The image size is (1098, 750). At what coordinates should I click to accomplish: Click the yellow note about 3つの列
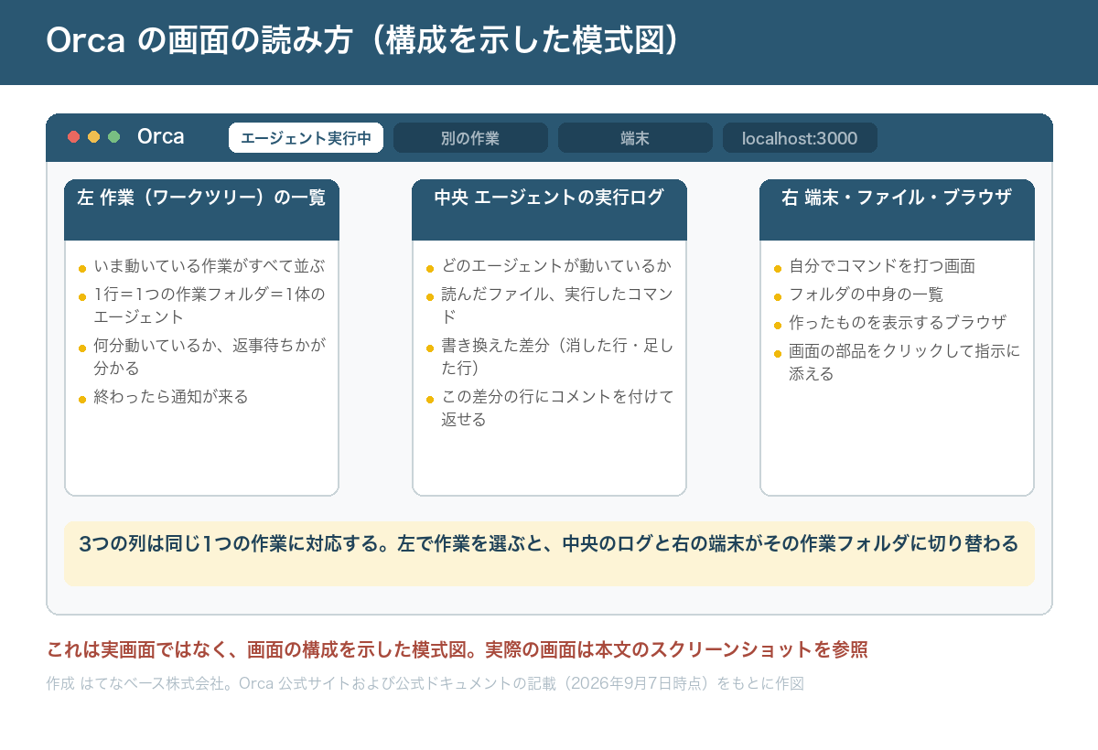tap(549, 553)
